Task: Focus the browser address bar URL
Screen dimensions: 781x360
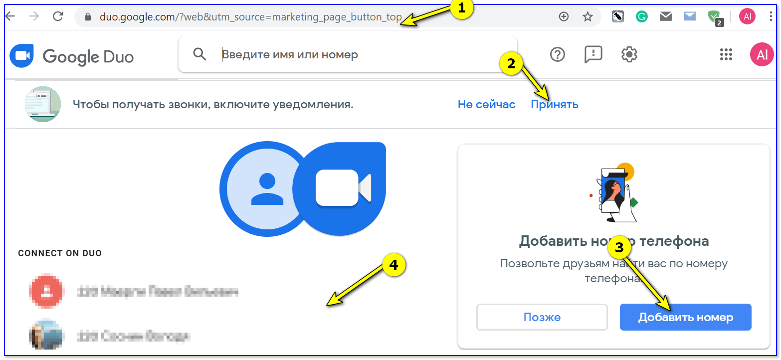Action: 250,17
